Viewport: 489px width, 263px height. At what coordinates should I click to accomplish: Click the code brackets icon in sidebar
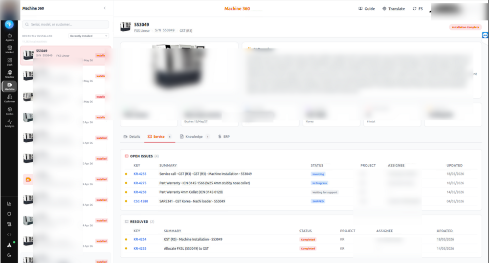click(x=9, y=234)
